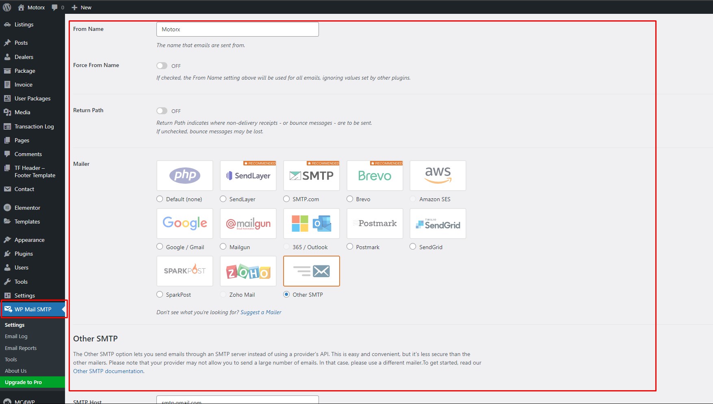Open TF Header – Footer Template menu

33,172
